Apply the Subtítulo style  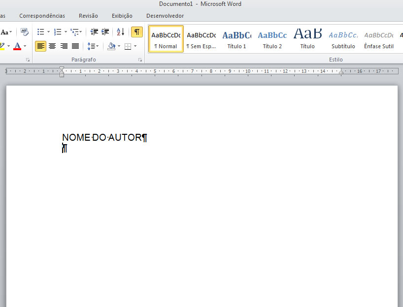343,39
